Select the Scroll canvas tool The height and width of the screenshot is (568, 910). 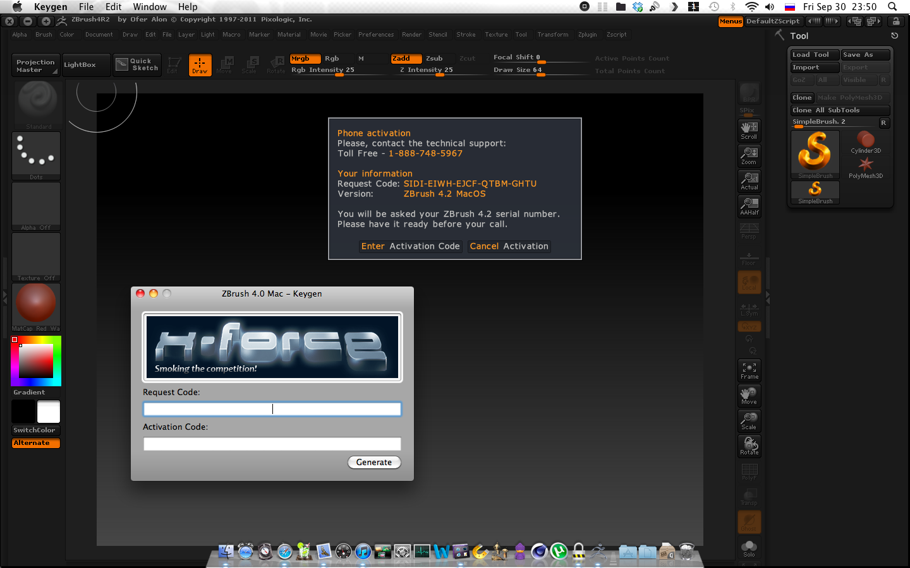click(749, 130)
